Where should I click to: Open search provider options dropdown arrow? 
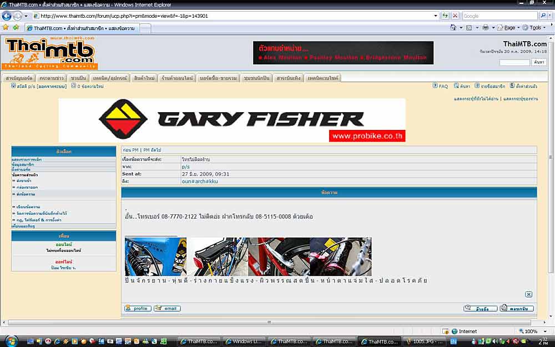click(x=549, y=16)
